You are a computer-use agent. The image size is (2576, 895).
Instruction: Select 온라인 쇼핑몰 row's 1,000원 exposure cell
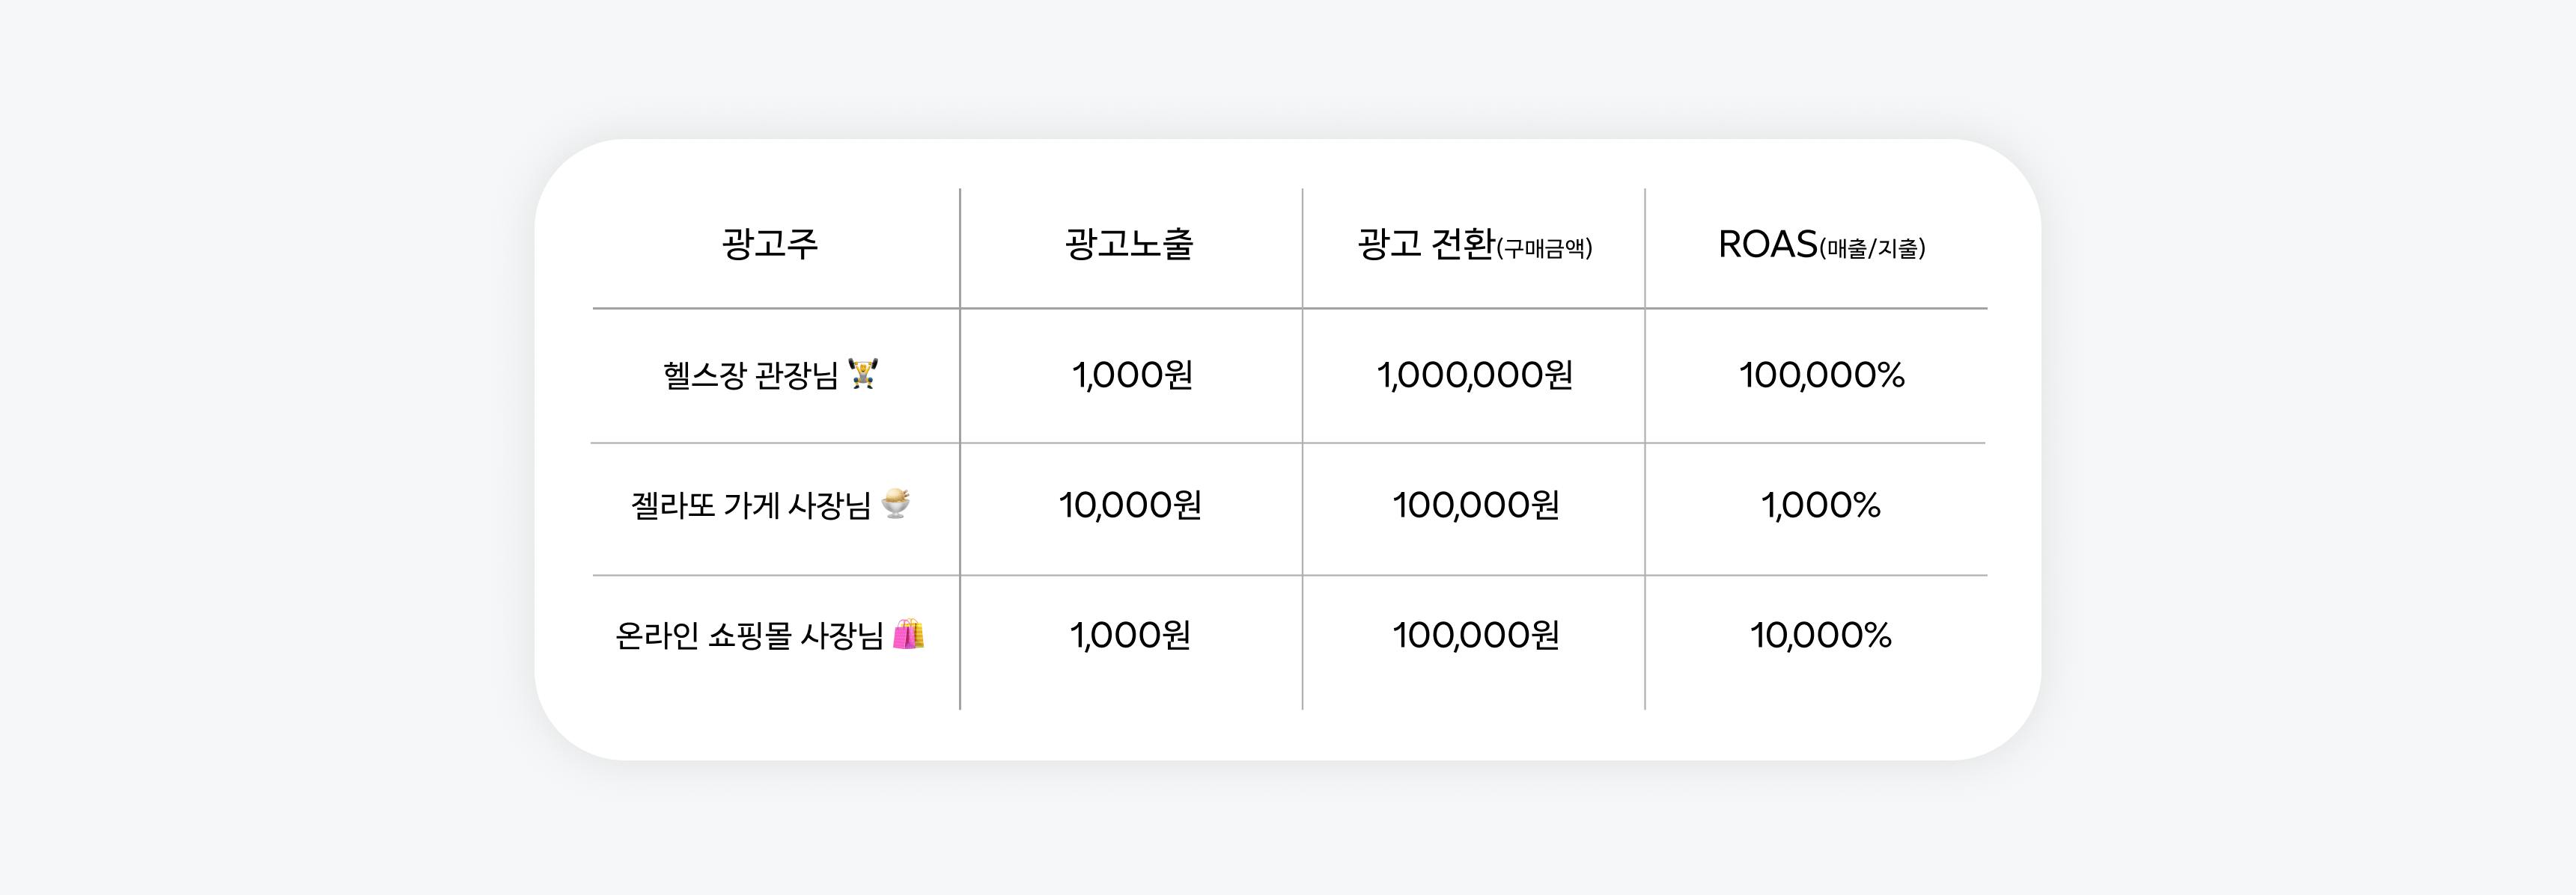[1130, 636]
